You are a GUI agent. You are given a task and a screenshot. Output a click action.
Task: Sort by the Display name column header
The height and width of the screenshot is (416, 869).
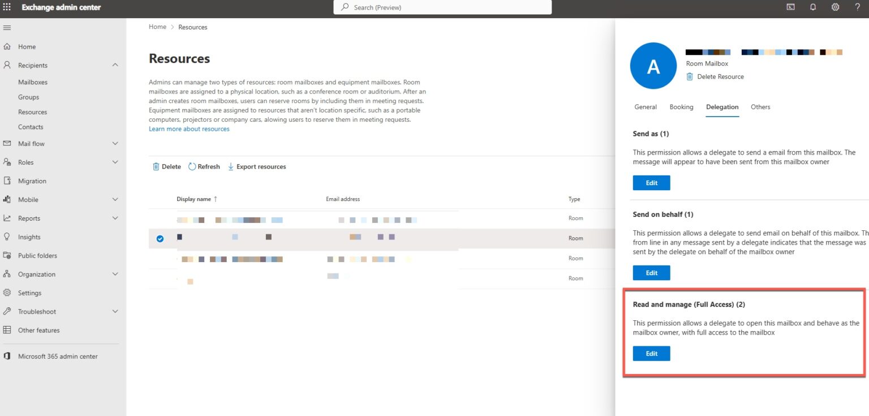(x=193, y=199)
